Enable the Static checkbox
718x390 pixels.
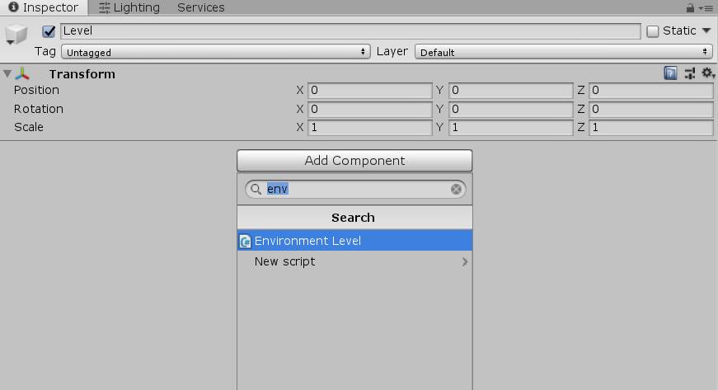(x=653, y=31)
